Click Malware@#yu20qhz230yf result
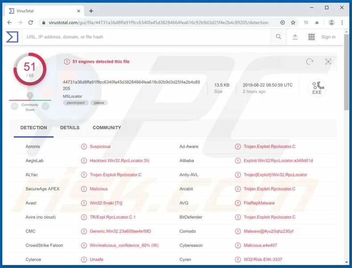This screenshot has height=268, width=352. [x=269, y=231]
